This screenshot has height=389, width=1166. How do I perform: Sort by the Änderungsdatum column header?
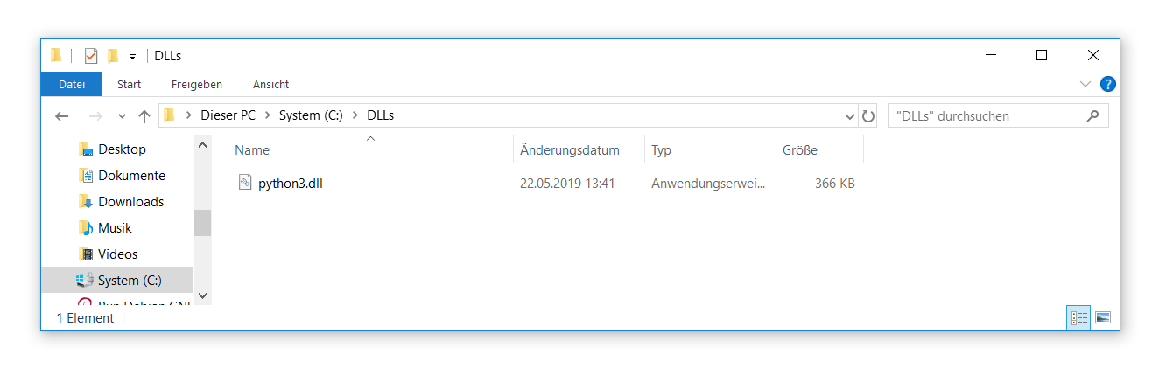coord(570,150)
